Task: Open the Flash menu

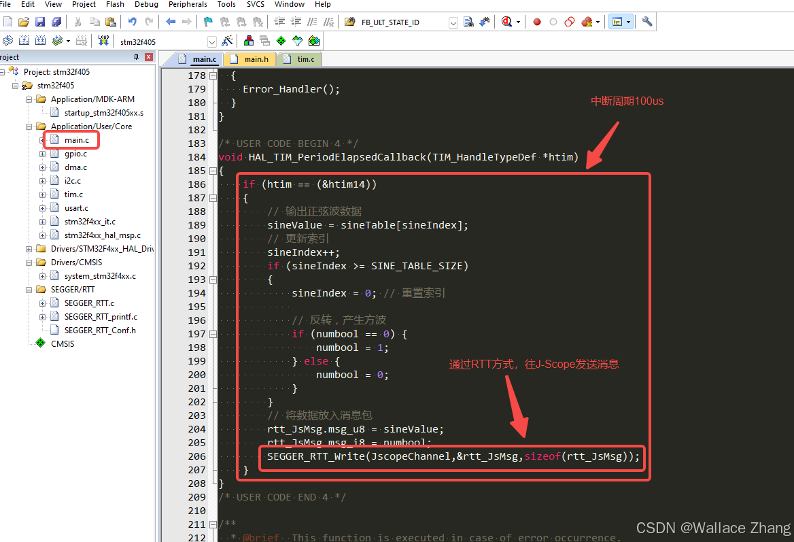Action: click(115, 4)
